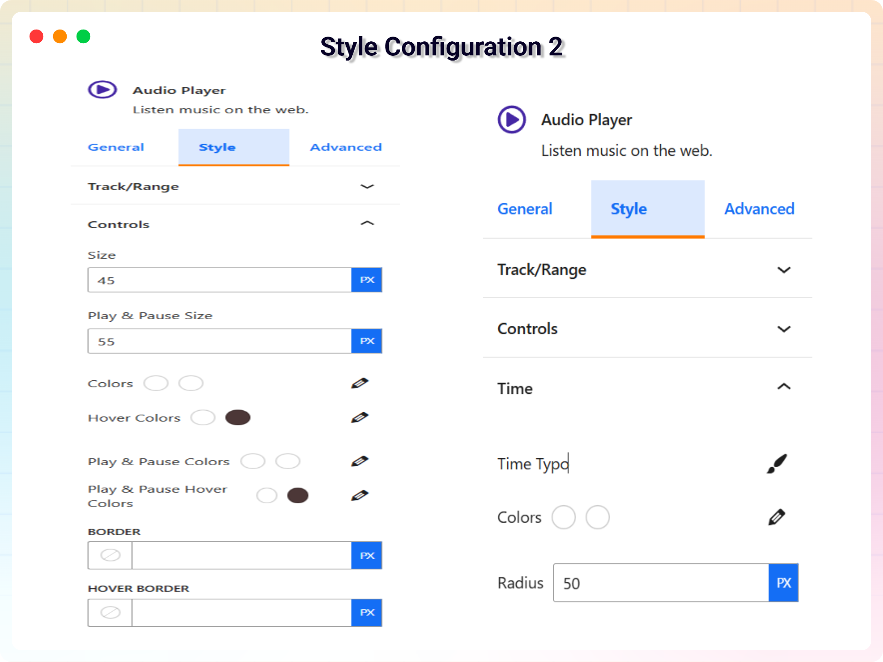Click the first Time Colors swatch circle
This screenshot has width=883, height=662.
tap(563, 517)
